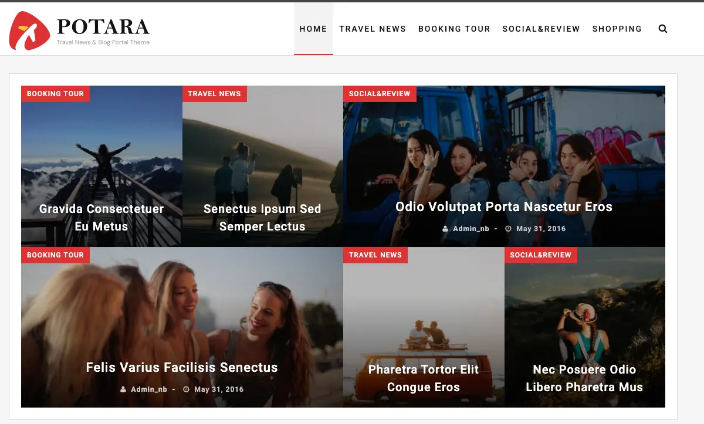The image size is (704, 424).
Task: Click the user icon beside Admin_nb in Odio post
Action: 445,229
